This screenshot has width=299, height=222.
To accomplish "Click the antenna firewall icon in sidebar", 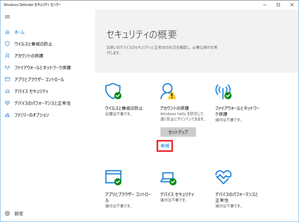I will pos(7,67).
